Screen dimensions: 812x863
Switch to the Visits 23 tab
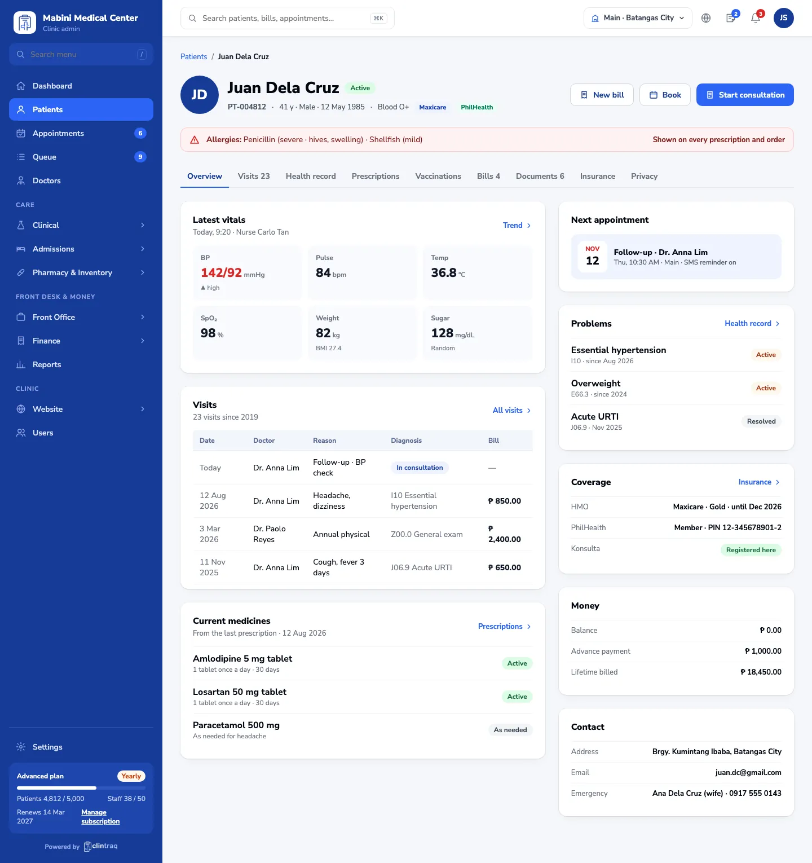click(254, 176)
